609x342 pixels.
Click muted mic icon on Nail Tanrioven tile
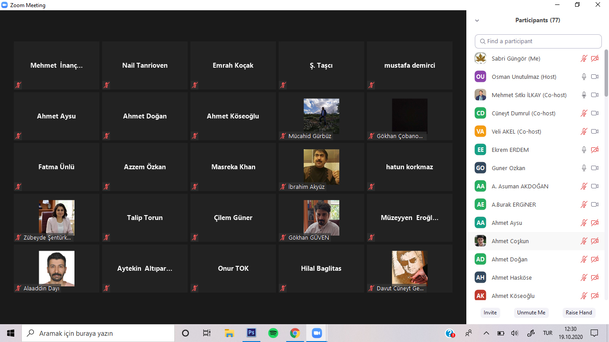(107, 85)
